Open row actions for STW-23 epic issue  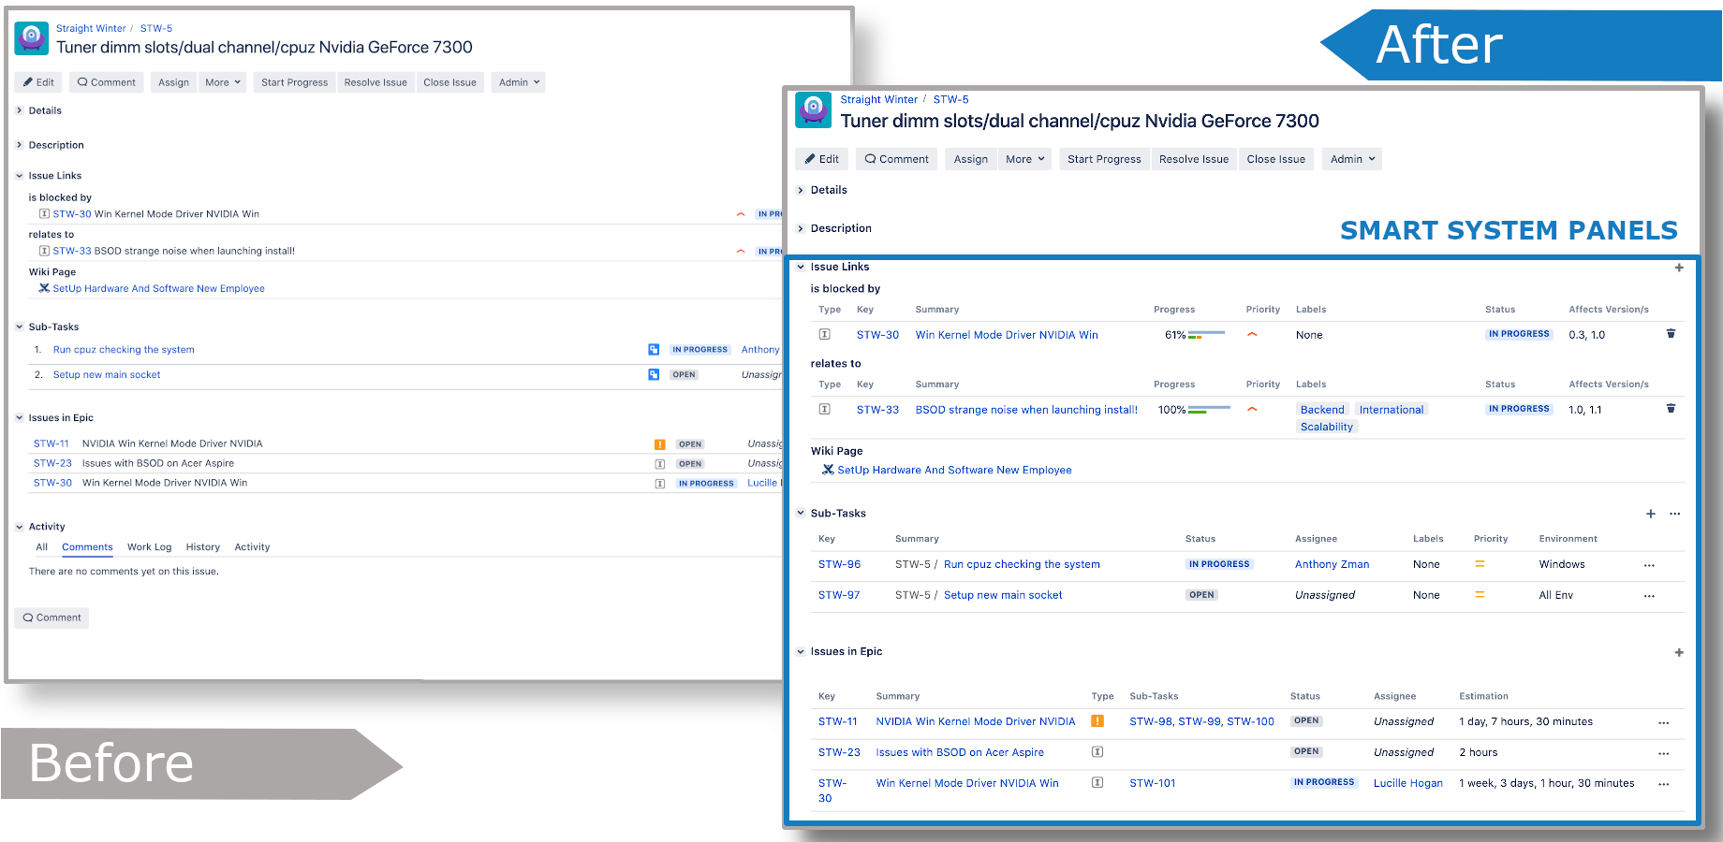[x=1663, y=753]
